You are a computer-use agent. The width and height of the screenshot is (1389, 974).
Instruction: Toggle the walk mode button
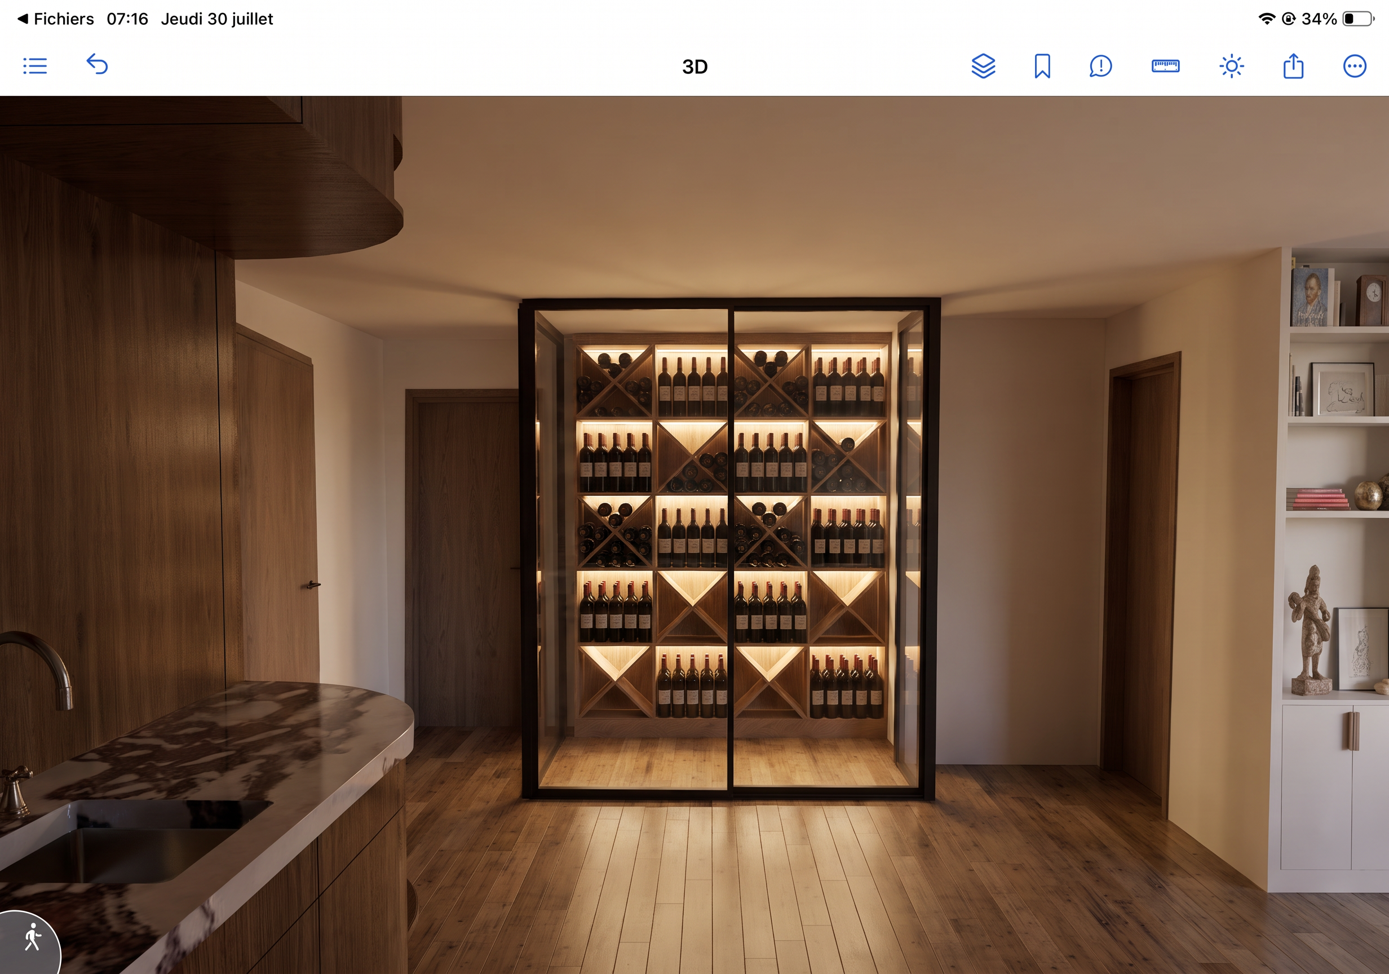[x=29, y=941]
